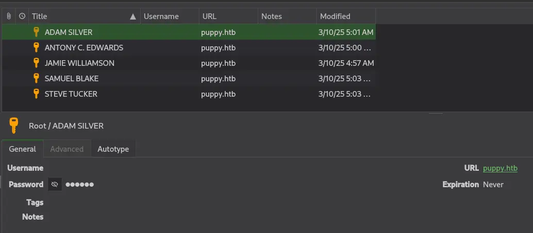This screenshot has width=533, height=233.
Task: Open the puppy.htb URL link
Action: (500, 168)
